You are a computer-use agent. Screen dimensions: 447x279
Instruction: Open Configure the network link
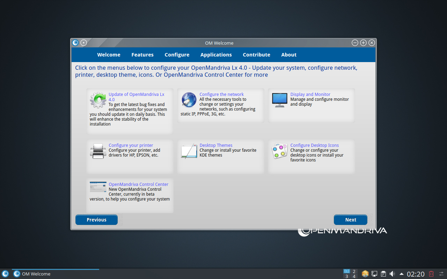tap(222, 95)
